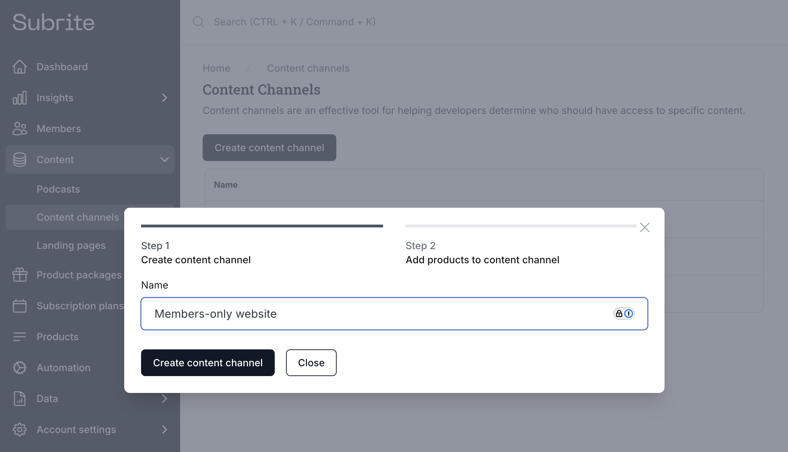Click the Subscription plans calendar icon
Image resolution: width=788 pixels, height=452 pixels.
coord(20,305)
